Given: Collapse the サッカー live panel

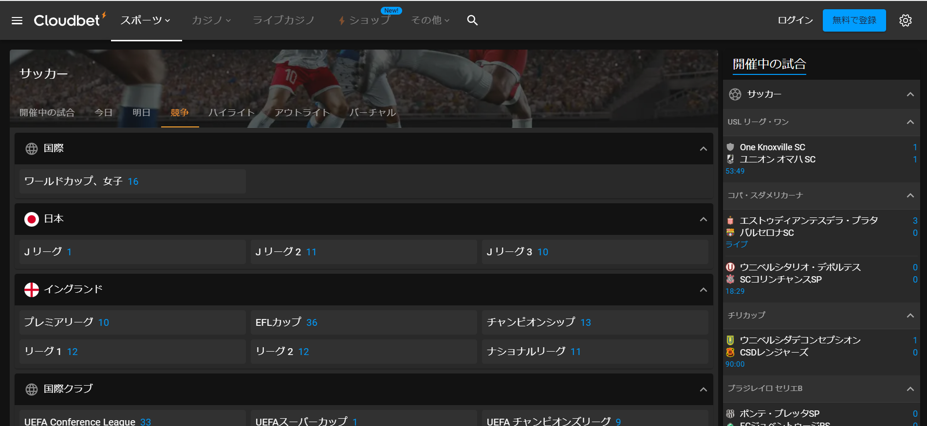Looking at the screenshot, I should 910,94.
